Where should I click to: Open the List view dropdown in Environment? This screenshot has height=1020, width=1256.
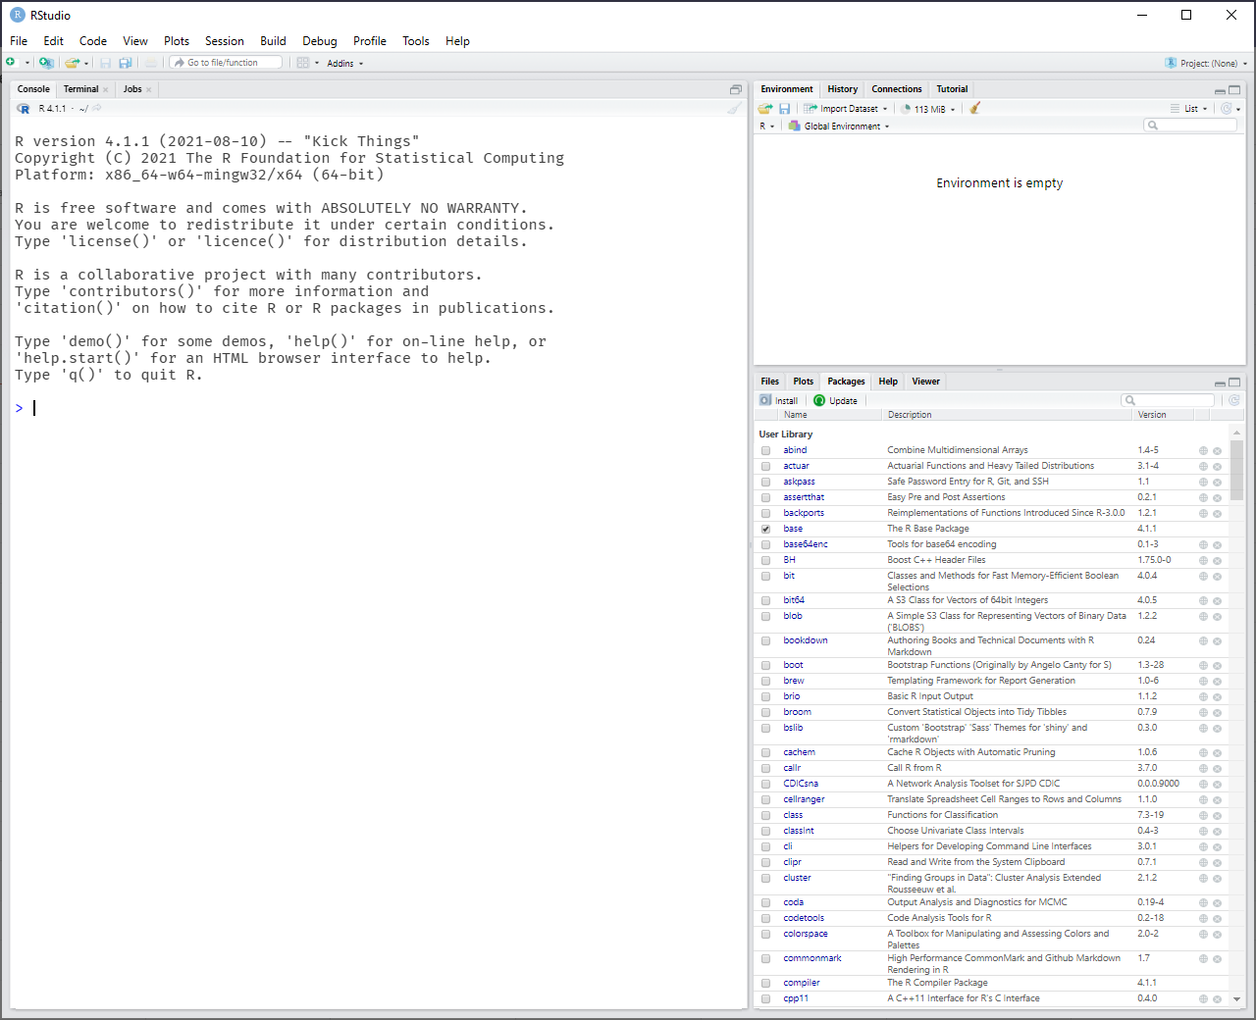[x=1189, y=109]
